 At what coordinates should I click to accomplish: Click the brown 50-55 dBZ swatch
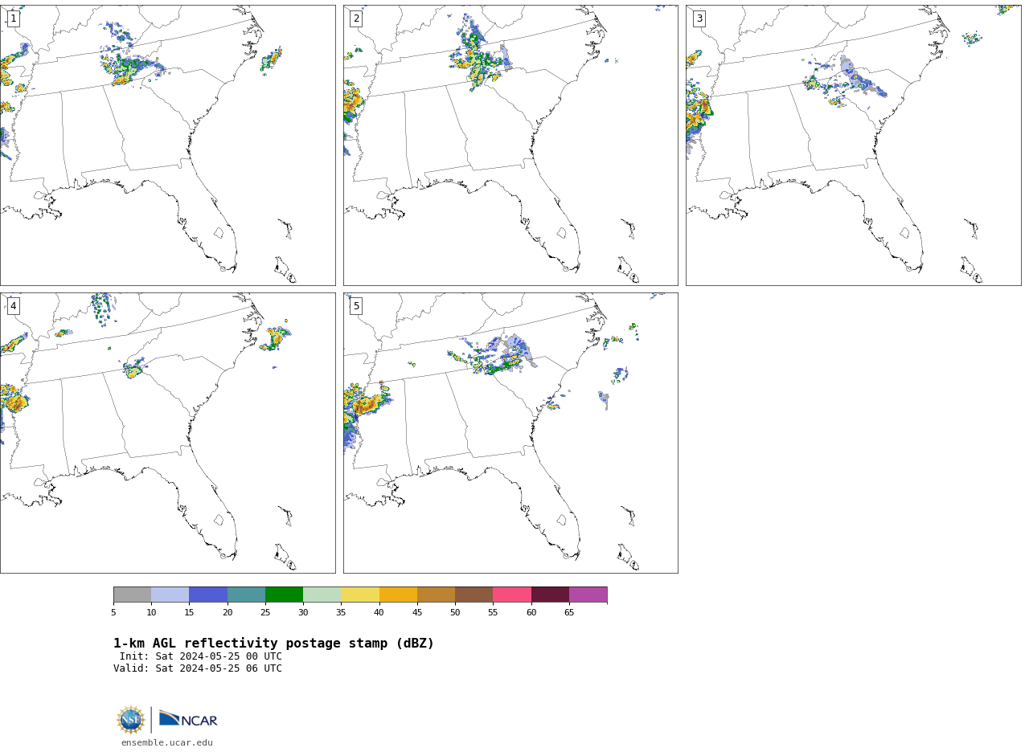click(x=474, y=595)
